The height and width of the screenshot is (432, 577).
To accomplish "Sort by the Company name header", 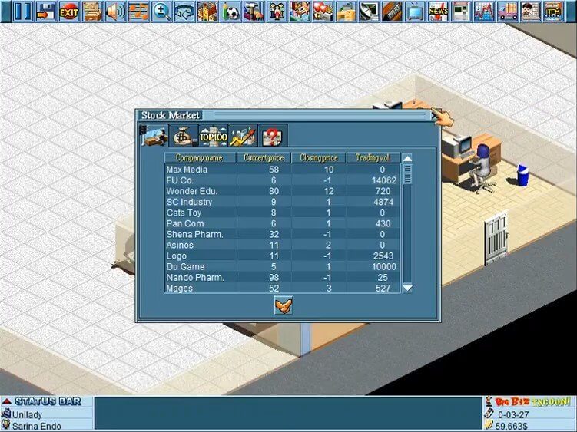I will coord(200,158).
